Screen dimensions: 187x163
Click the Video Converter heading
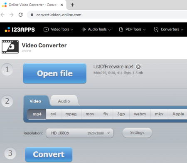[x=44, y=45]
